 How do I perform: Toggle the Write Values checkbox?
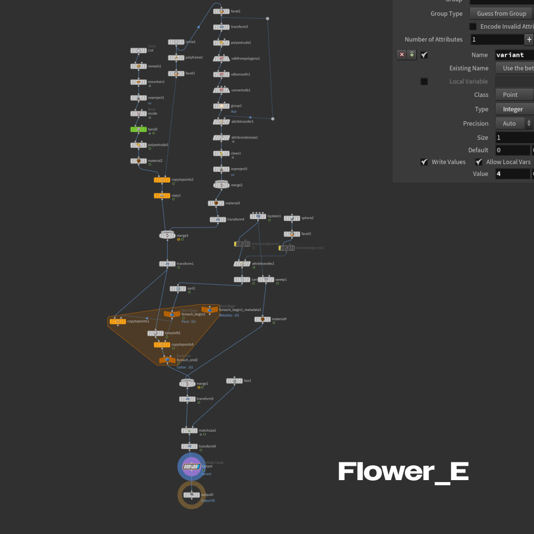pos(424,162)
